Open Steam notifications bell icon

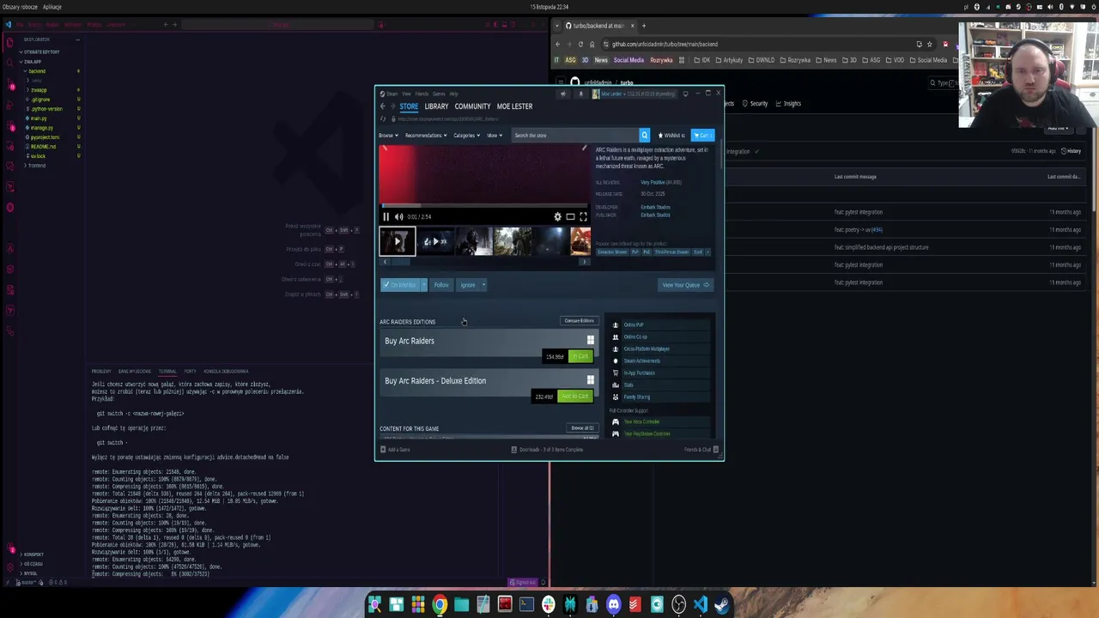pyautogui.click(x=580, y=94)
